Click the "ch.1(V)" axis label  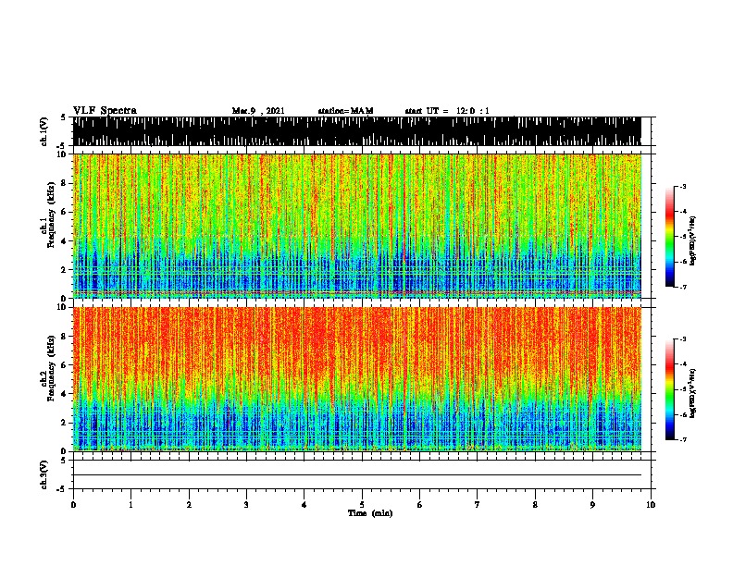click(43, 131)
